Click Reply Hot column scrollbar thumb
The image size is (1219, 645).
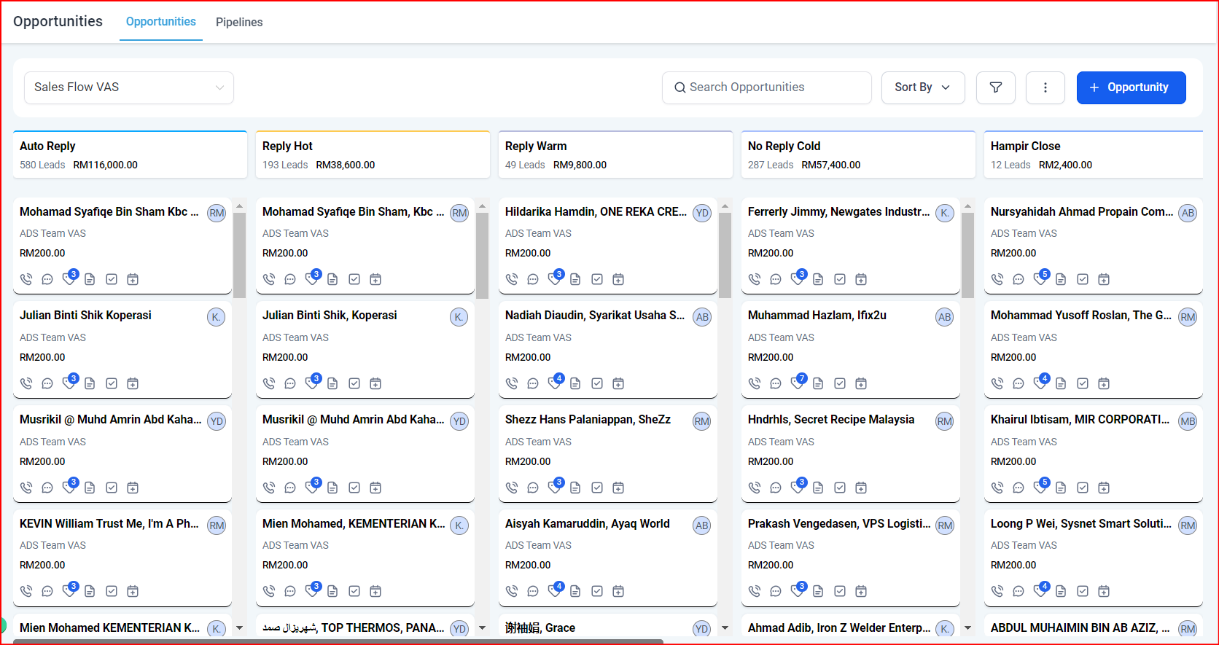click(482, 255)
